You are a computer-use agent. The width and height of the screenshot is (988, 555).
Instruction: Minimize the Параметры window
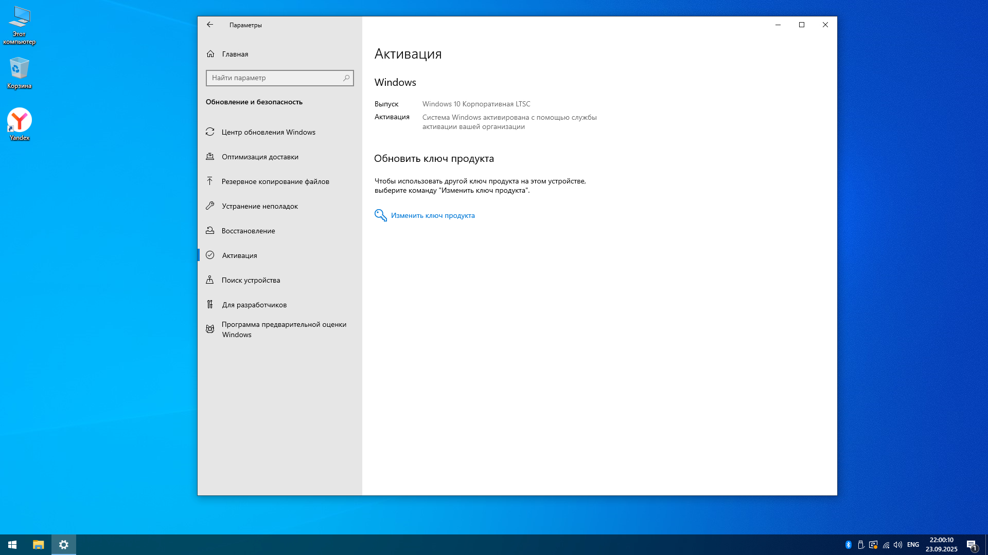(778, 25)
